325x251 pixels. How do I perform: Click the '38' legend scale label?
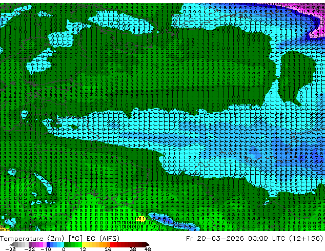pyautogui.click(x=133, y=249)
